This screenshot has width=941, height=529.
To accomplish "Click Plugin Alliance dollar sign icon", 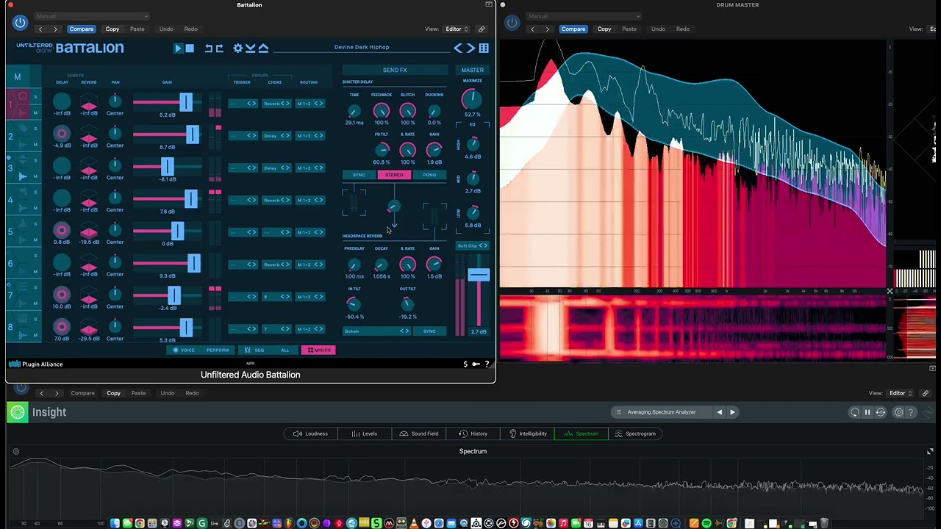I will pos(465,364).
